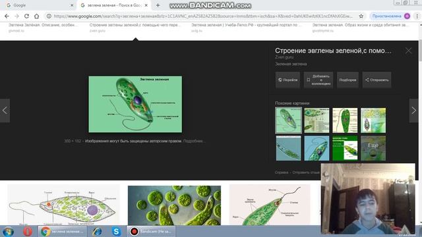422x237 pixels.
Task: Click the address bar URL field
Action: (203, 16)
